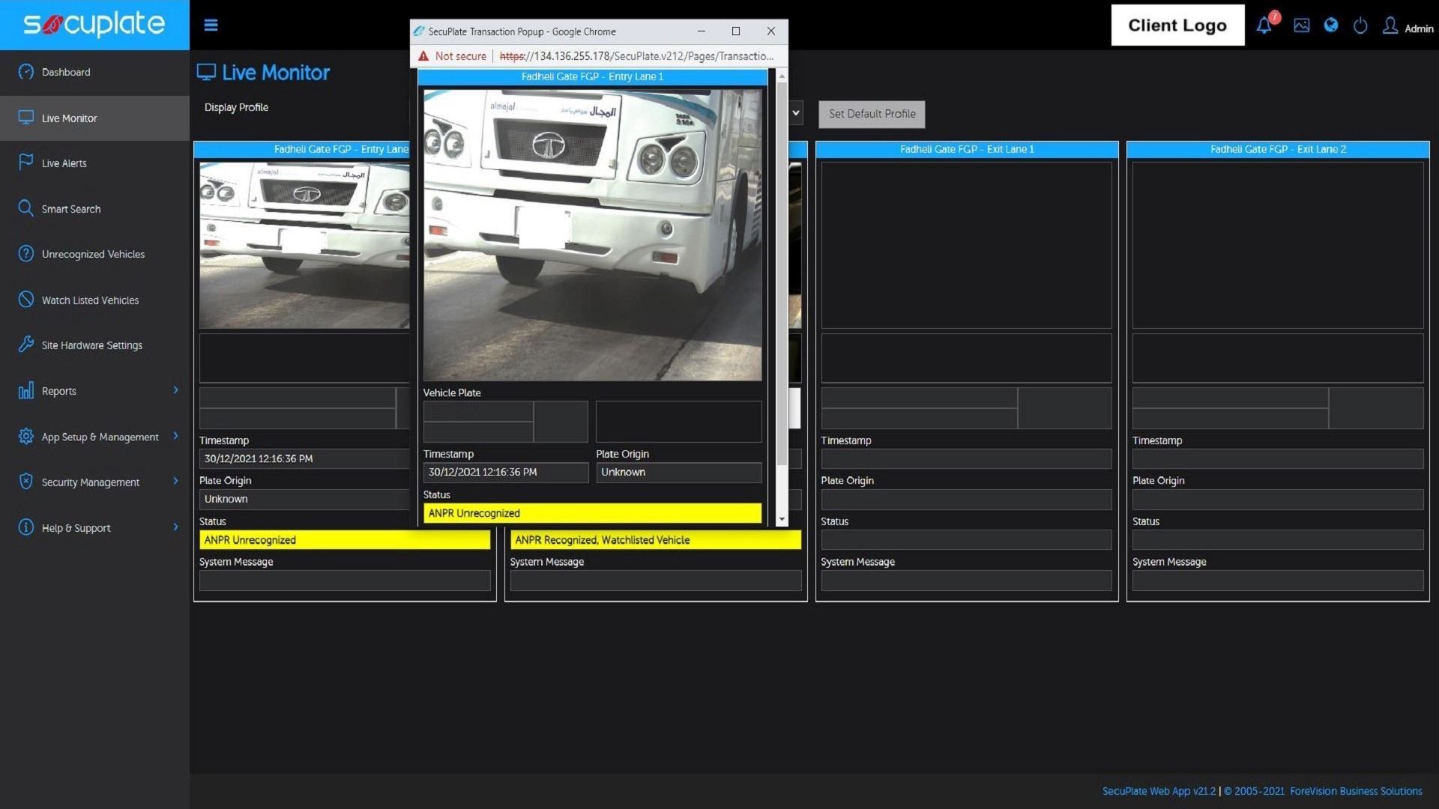Open the Display Profile dropdown arrow
This screenshot has height=809, width=1439.
(796, 114)
